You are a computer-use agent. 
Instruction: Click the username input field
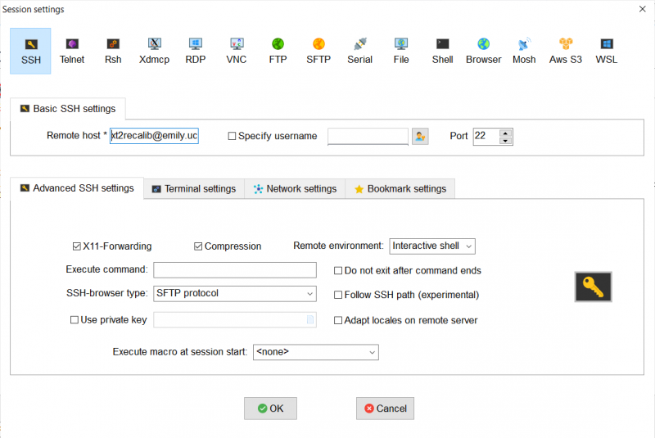click(x=368, y=137)
